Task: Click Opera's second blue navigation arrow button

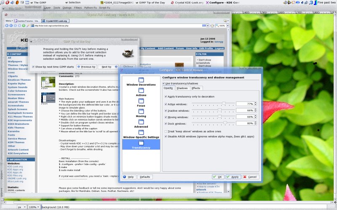Action: click(x=11, y=26)
